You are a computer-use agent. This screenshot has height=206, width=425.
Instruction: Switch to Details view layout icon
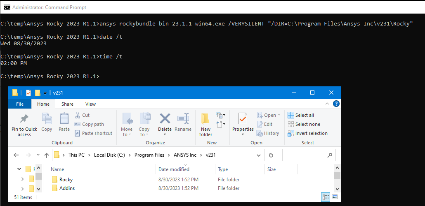[325, 197]
